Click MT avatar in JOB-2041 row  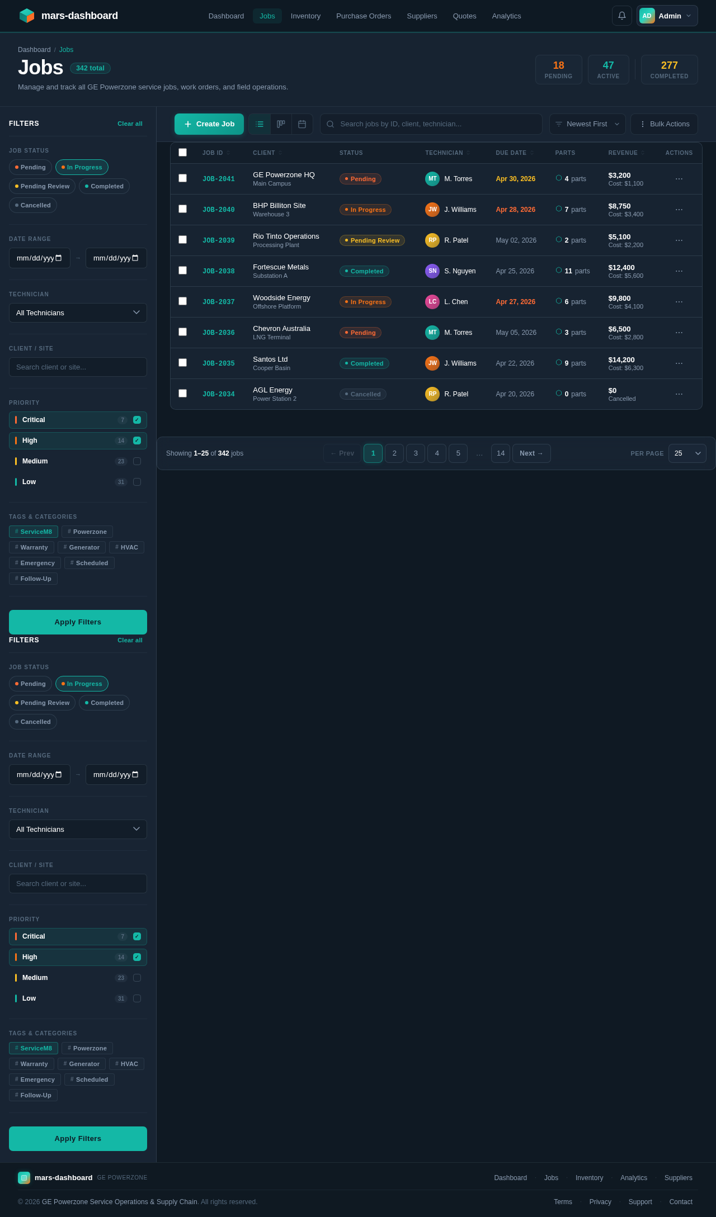(432, 179)
